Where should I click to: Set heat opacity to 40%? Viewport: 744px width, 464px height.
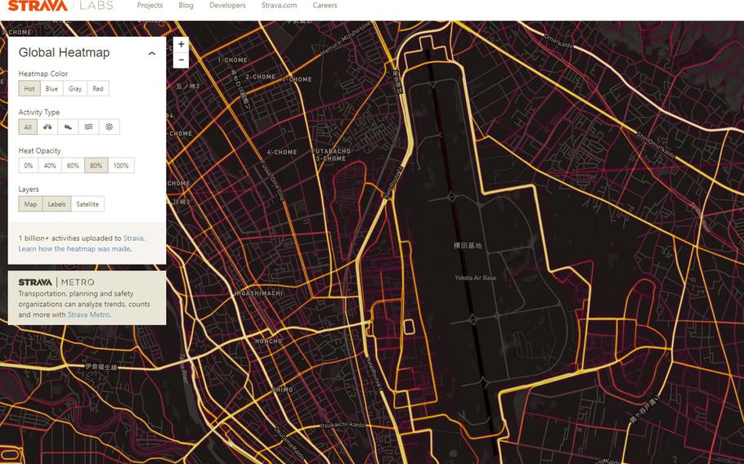click(x=50, y=165)
